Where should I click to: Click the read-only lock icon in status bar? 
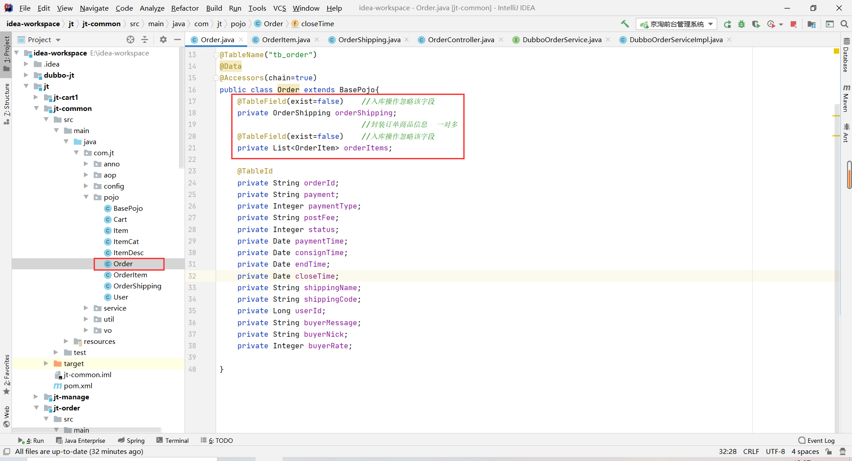[828, 452]
